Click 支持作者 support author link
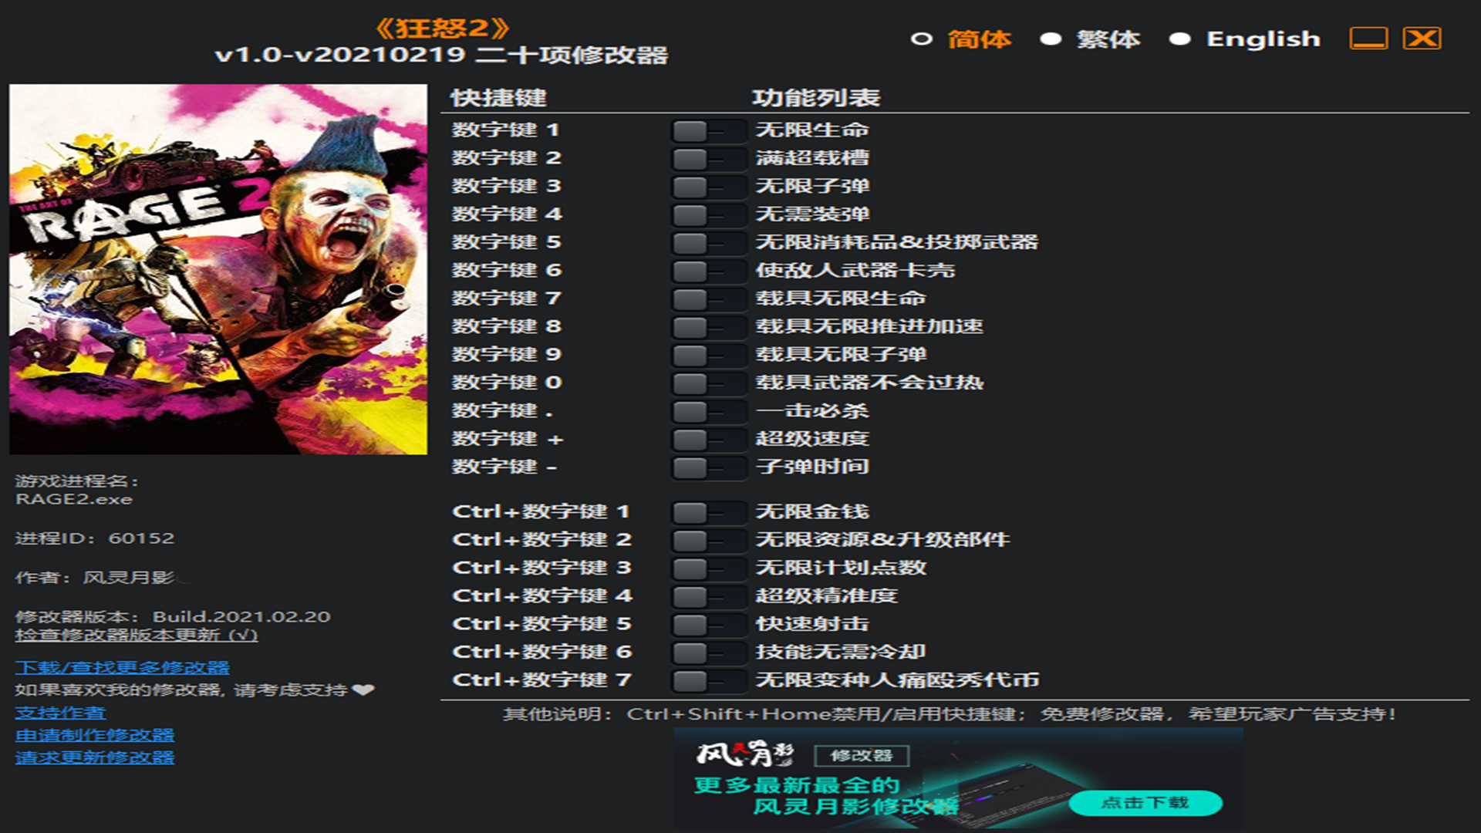 60,713
